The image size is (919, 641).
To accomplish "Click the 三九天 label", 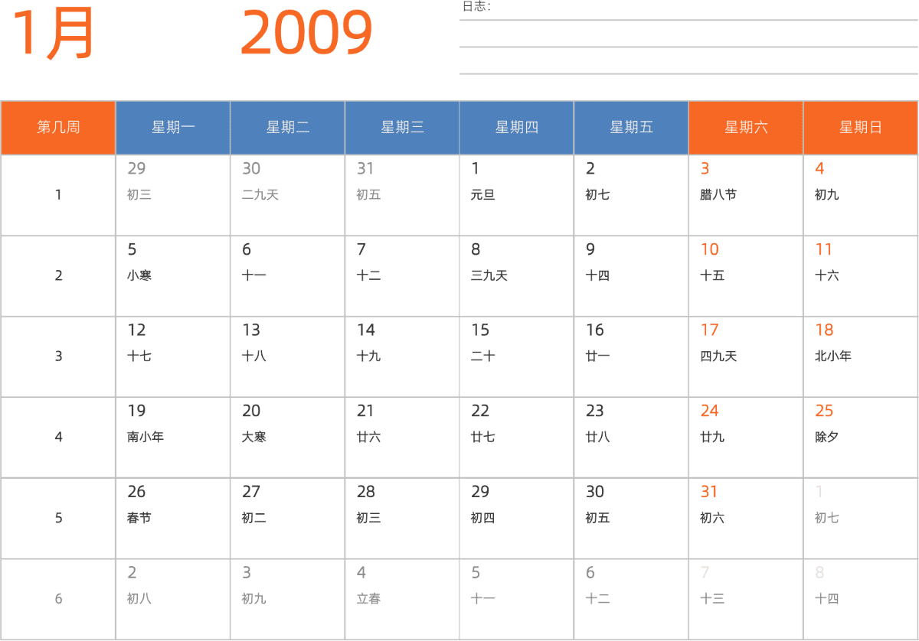I will tap(489, 275).
